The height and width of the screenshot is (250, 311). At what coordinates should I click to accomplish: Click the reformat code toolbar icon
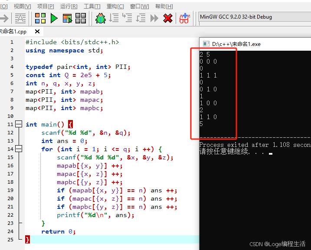coord(20,19)
